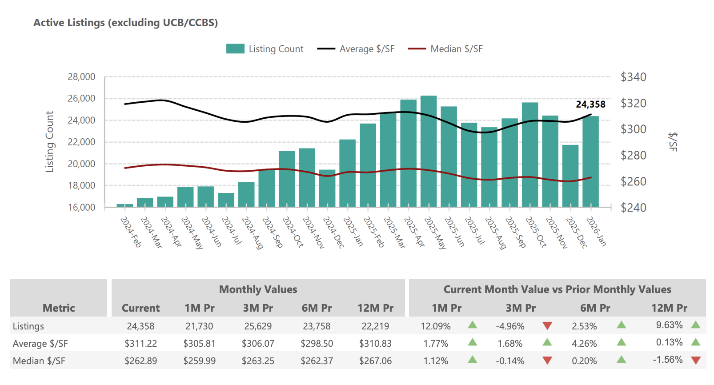This screenshot has height=385, width=714.
Task: Select the 2025-Dec listing count bar
Action: click(x=570, y=176)
